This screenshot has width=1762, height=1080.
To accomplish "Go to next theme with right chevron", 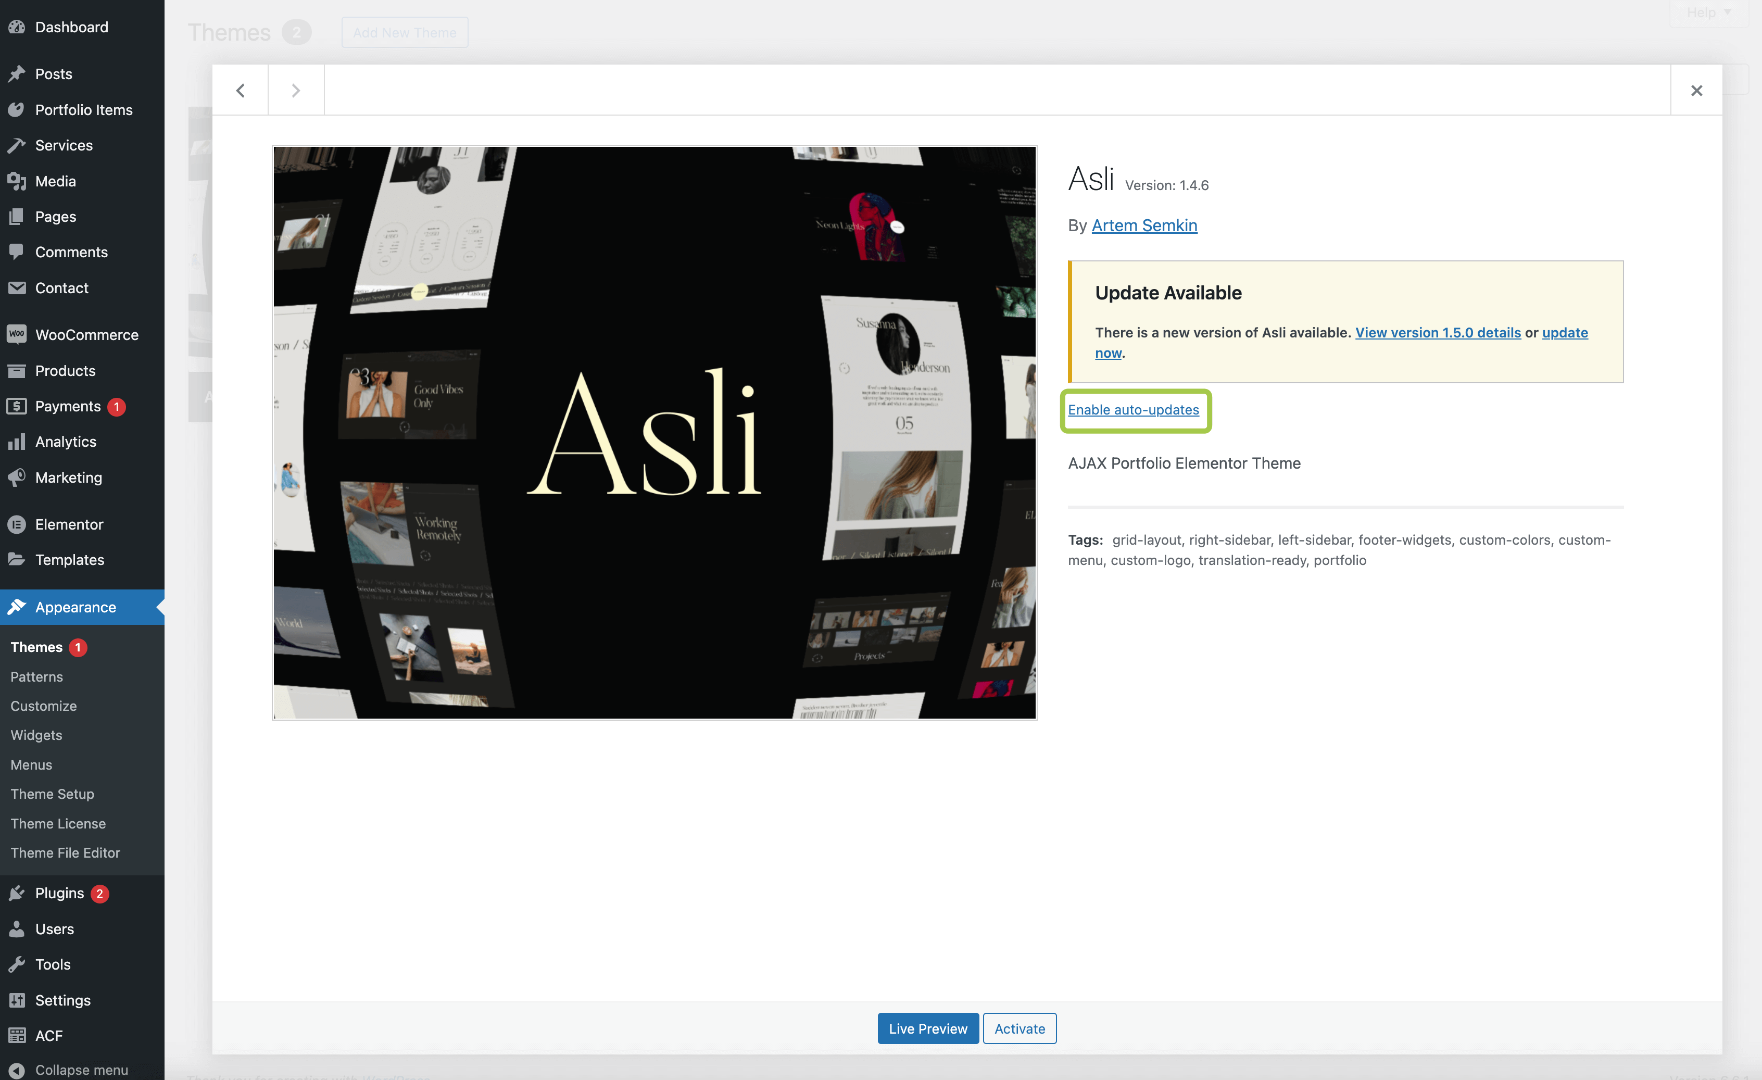I will coord(295,90).
